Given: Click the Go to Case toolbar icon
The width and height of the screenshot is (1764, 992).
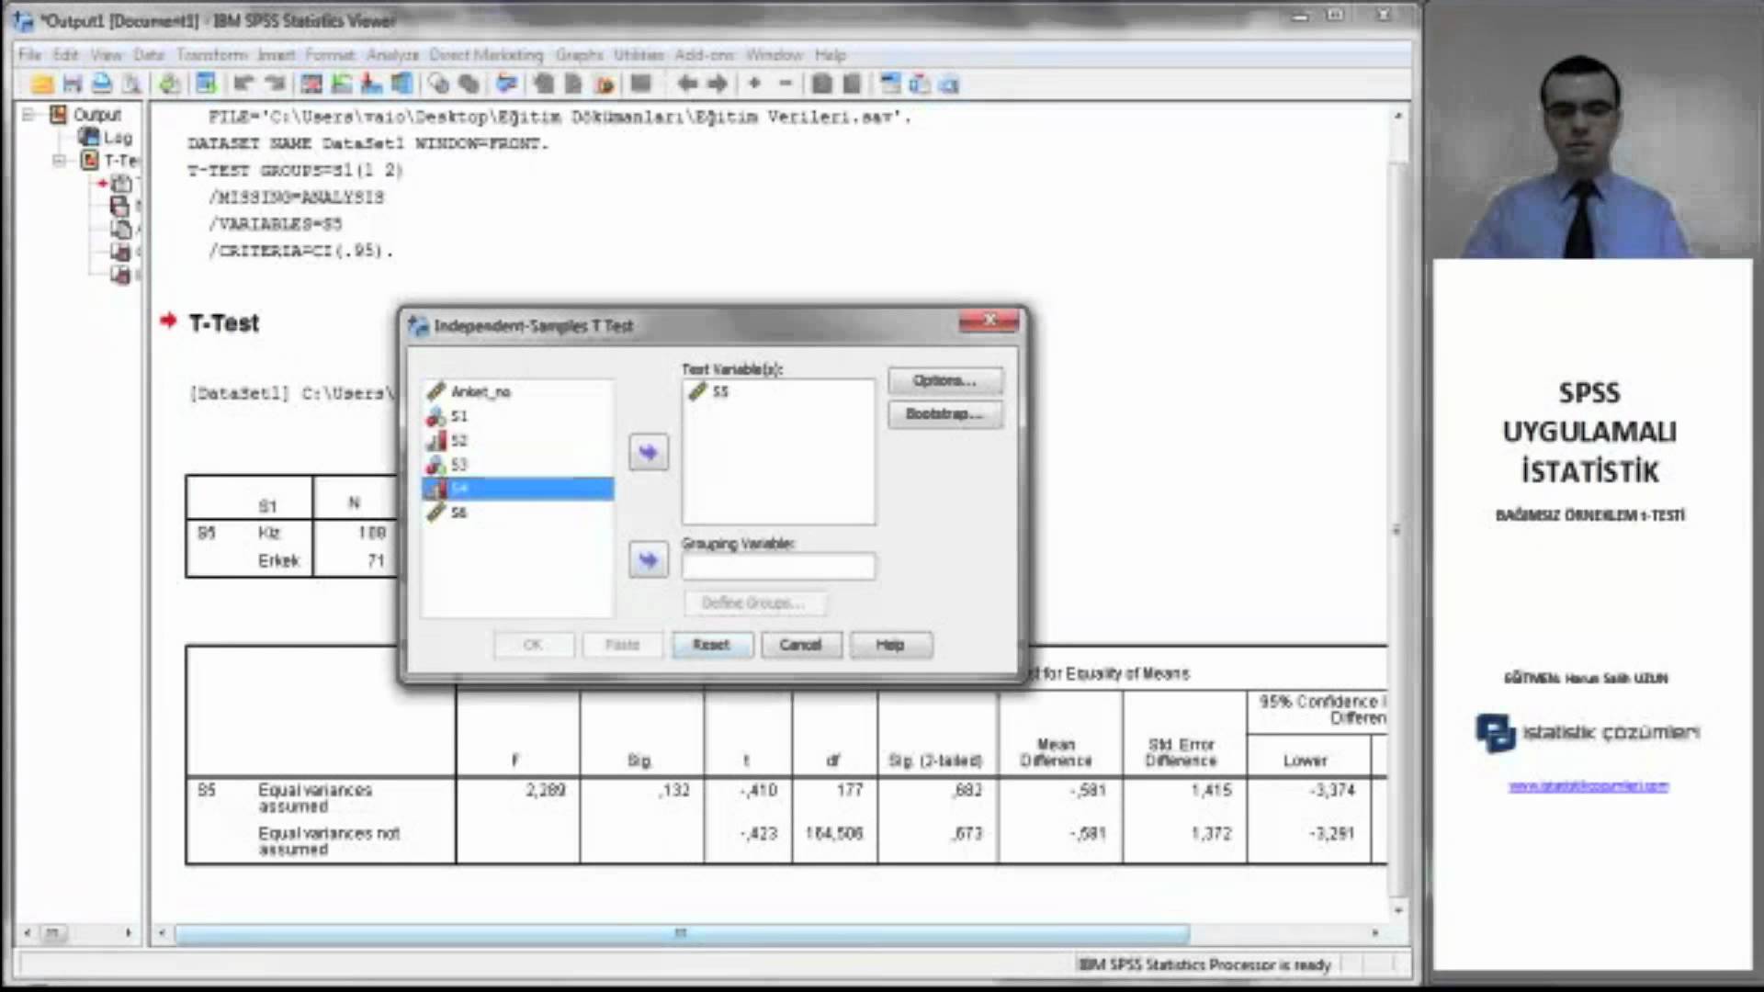Looking at the screenshot, I should [x=342, y=85].
